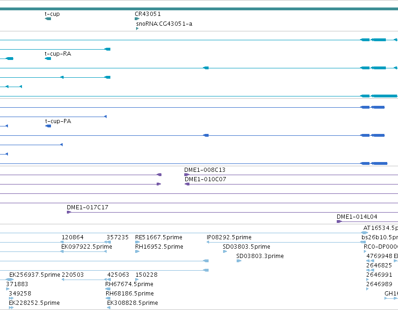This screenshot has width=398, height=310.
Task: Click the 425063 EST label
Action: [x=118, y=275]
